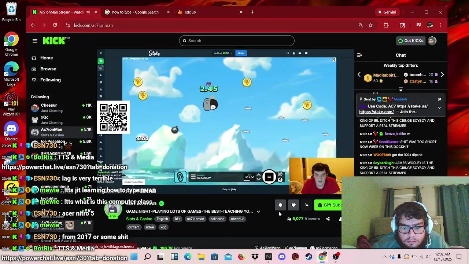469x264 pixels.
Task: Click Get KICKs button
Action: [411, 41]
